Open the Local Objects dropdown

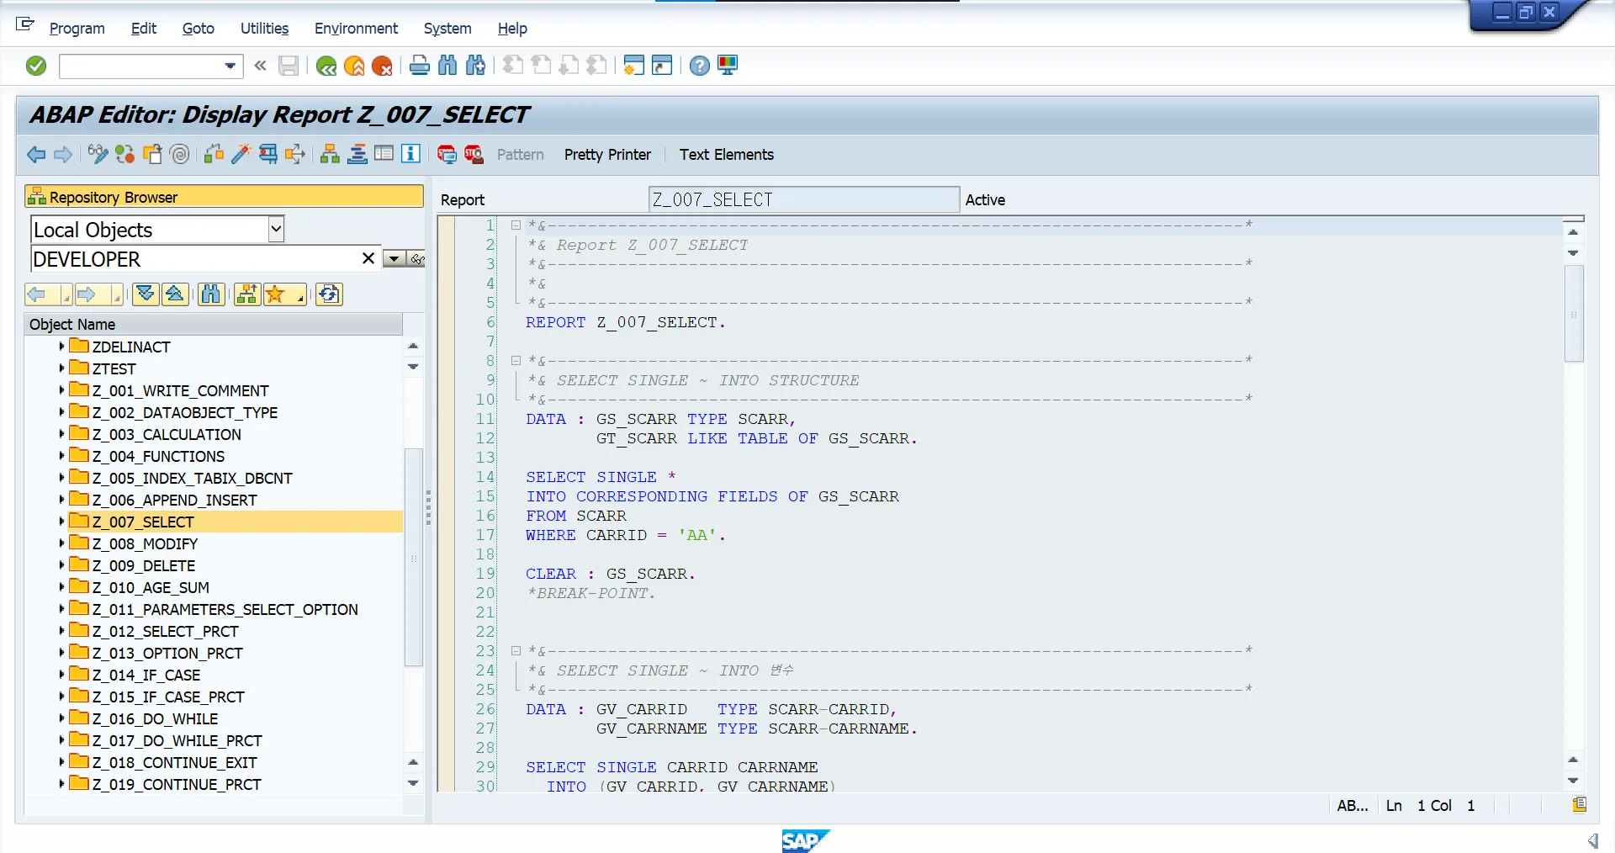(x=276, y=229)
